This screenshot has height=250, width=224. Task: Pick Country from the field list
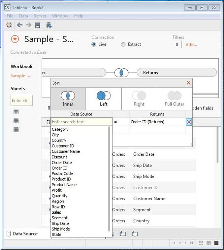(x=59, y=141)
